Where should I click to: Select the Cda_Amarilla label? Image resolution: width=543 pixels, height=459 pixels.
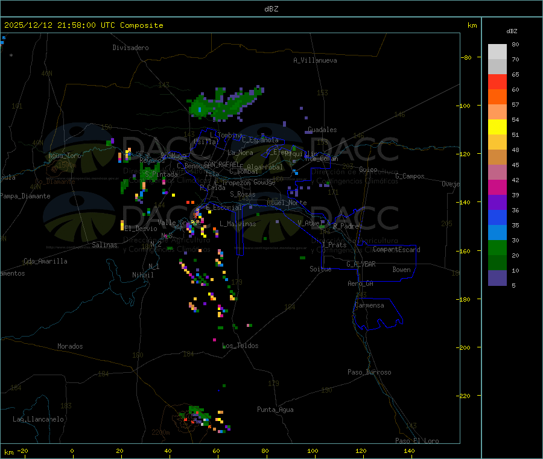[x=46, y=261]
